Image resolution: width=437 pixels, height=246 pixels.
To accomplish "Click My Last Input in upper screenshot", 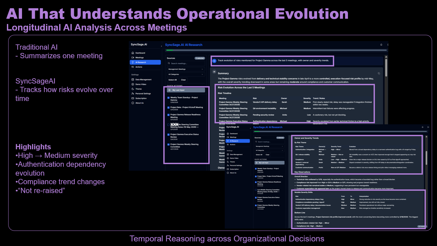I will coord(186,90).
